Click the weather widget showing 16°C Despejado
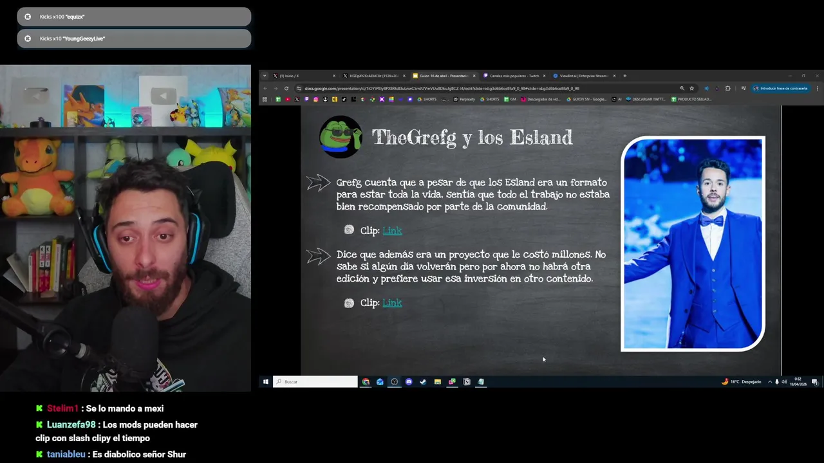The image size is (824, 463). click(742, 382)
